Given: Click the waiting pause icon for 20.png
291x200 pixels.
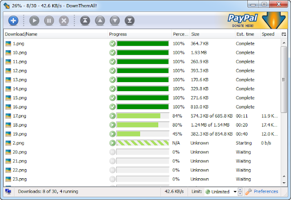Looking at the screenshot, I should point(112,152).
